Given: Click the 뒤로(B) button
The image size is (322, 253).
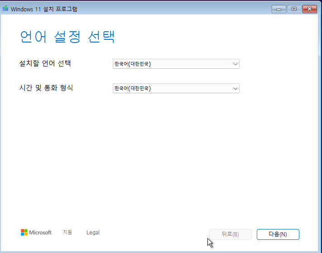Looking at the screenshot, I should [230, 234].
